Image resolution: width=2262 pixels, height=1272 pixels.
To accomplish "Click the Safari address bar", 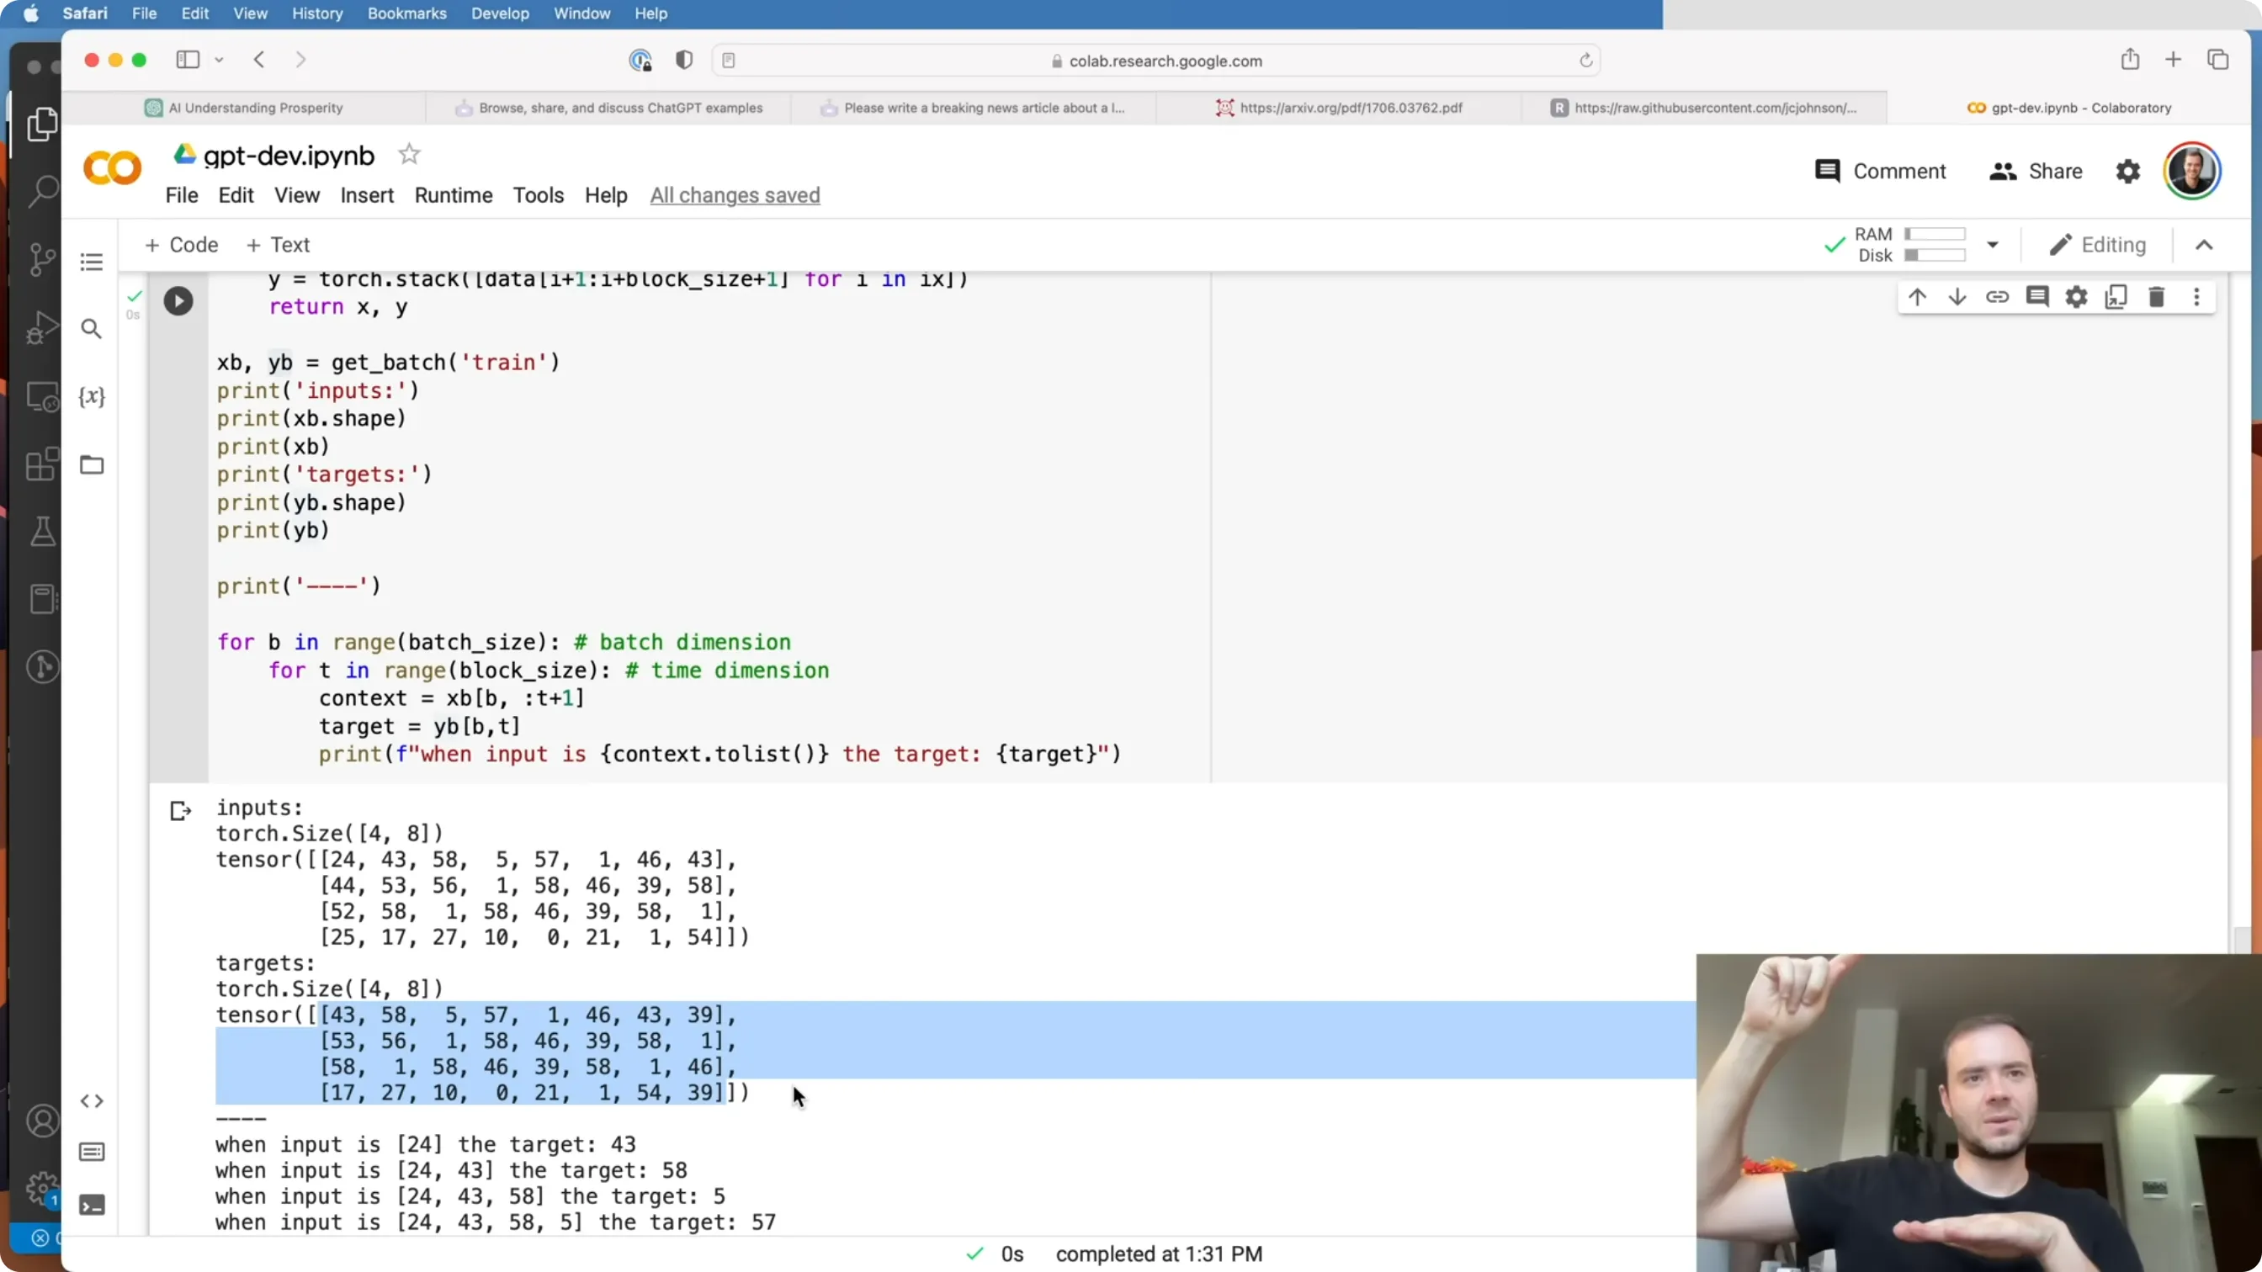I will tap(1155, 61).
